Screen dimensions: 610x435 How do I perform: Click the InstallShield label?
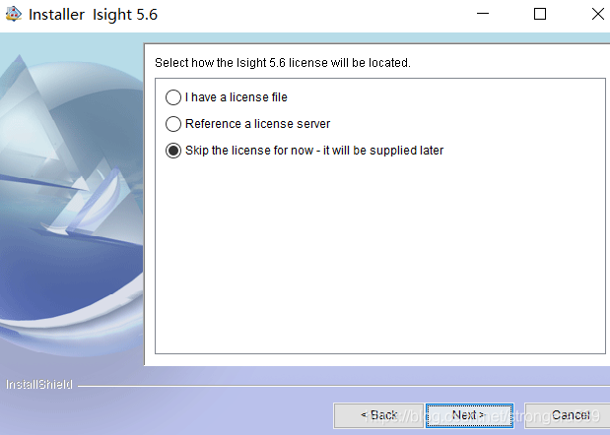tap(39, 385)
